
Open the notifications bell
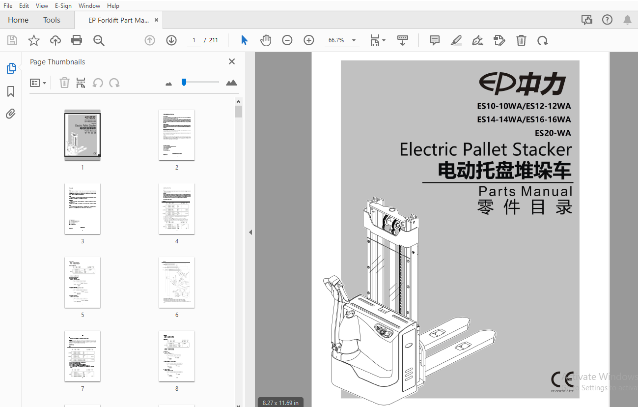(627, 20)
